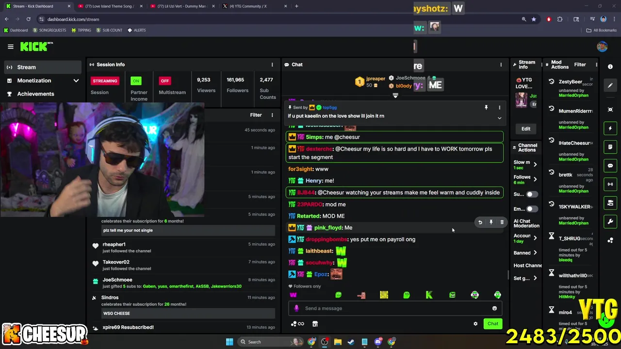The height and width of the screenshot is (349, 621).
Task: Open Stream in left sidebar
Action: pos(43,67)
